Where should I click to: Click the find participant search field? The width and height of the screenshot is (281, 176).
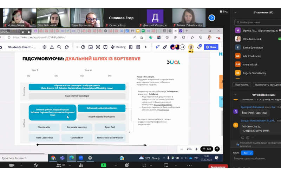click(x=258, y=22)
